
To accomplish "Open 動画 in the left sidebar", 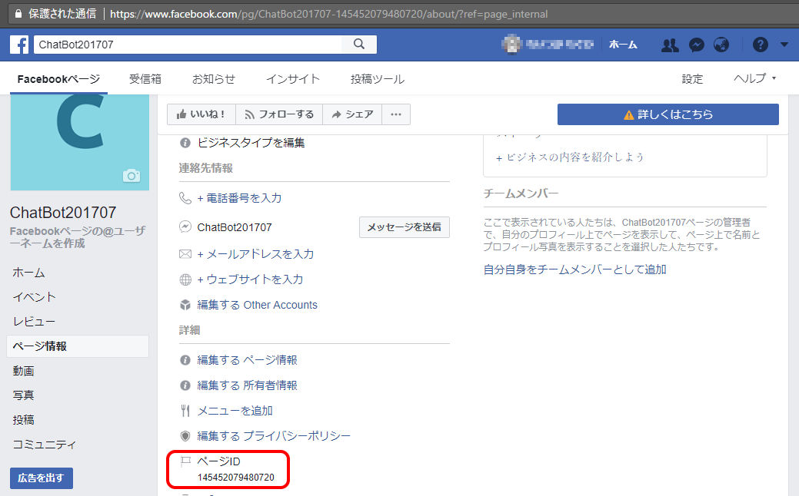I will pos(23,371).
